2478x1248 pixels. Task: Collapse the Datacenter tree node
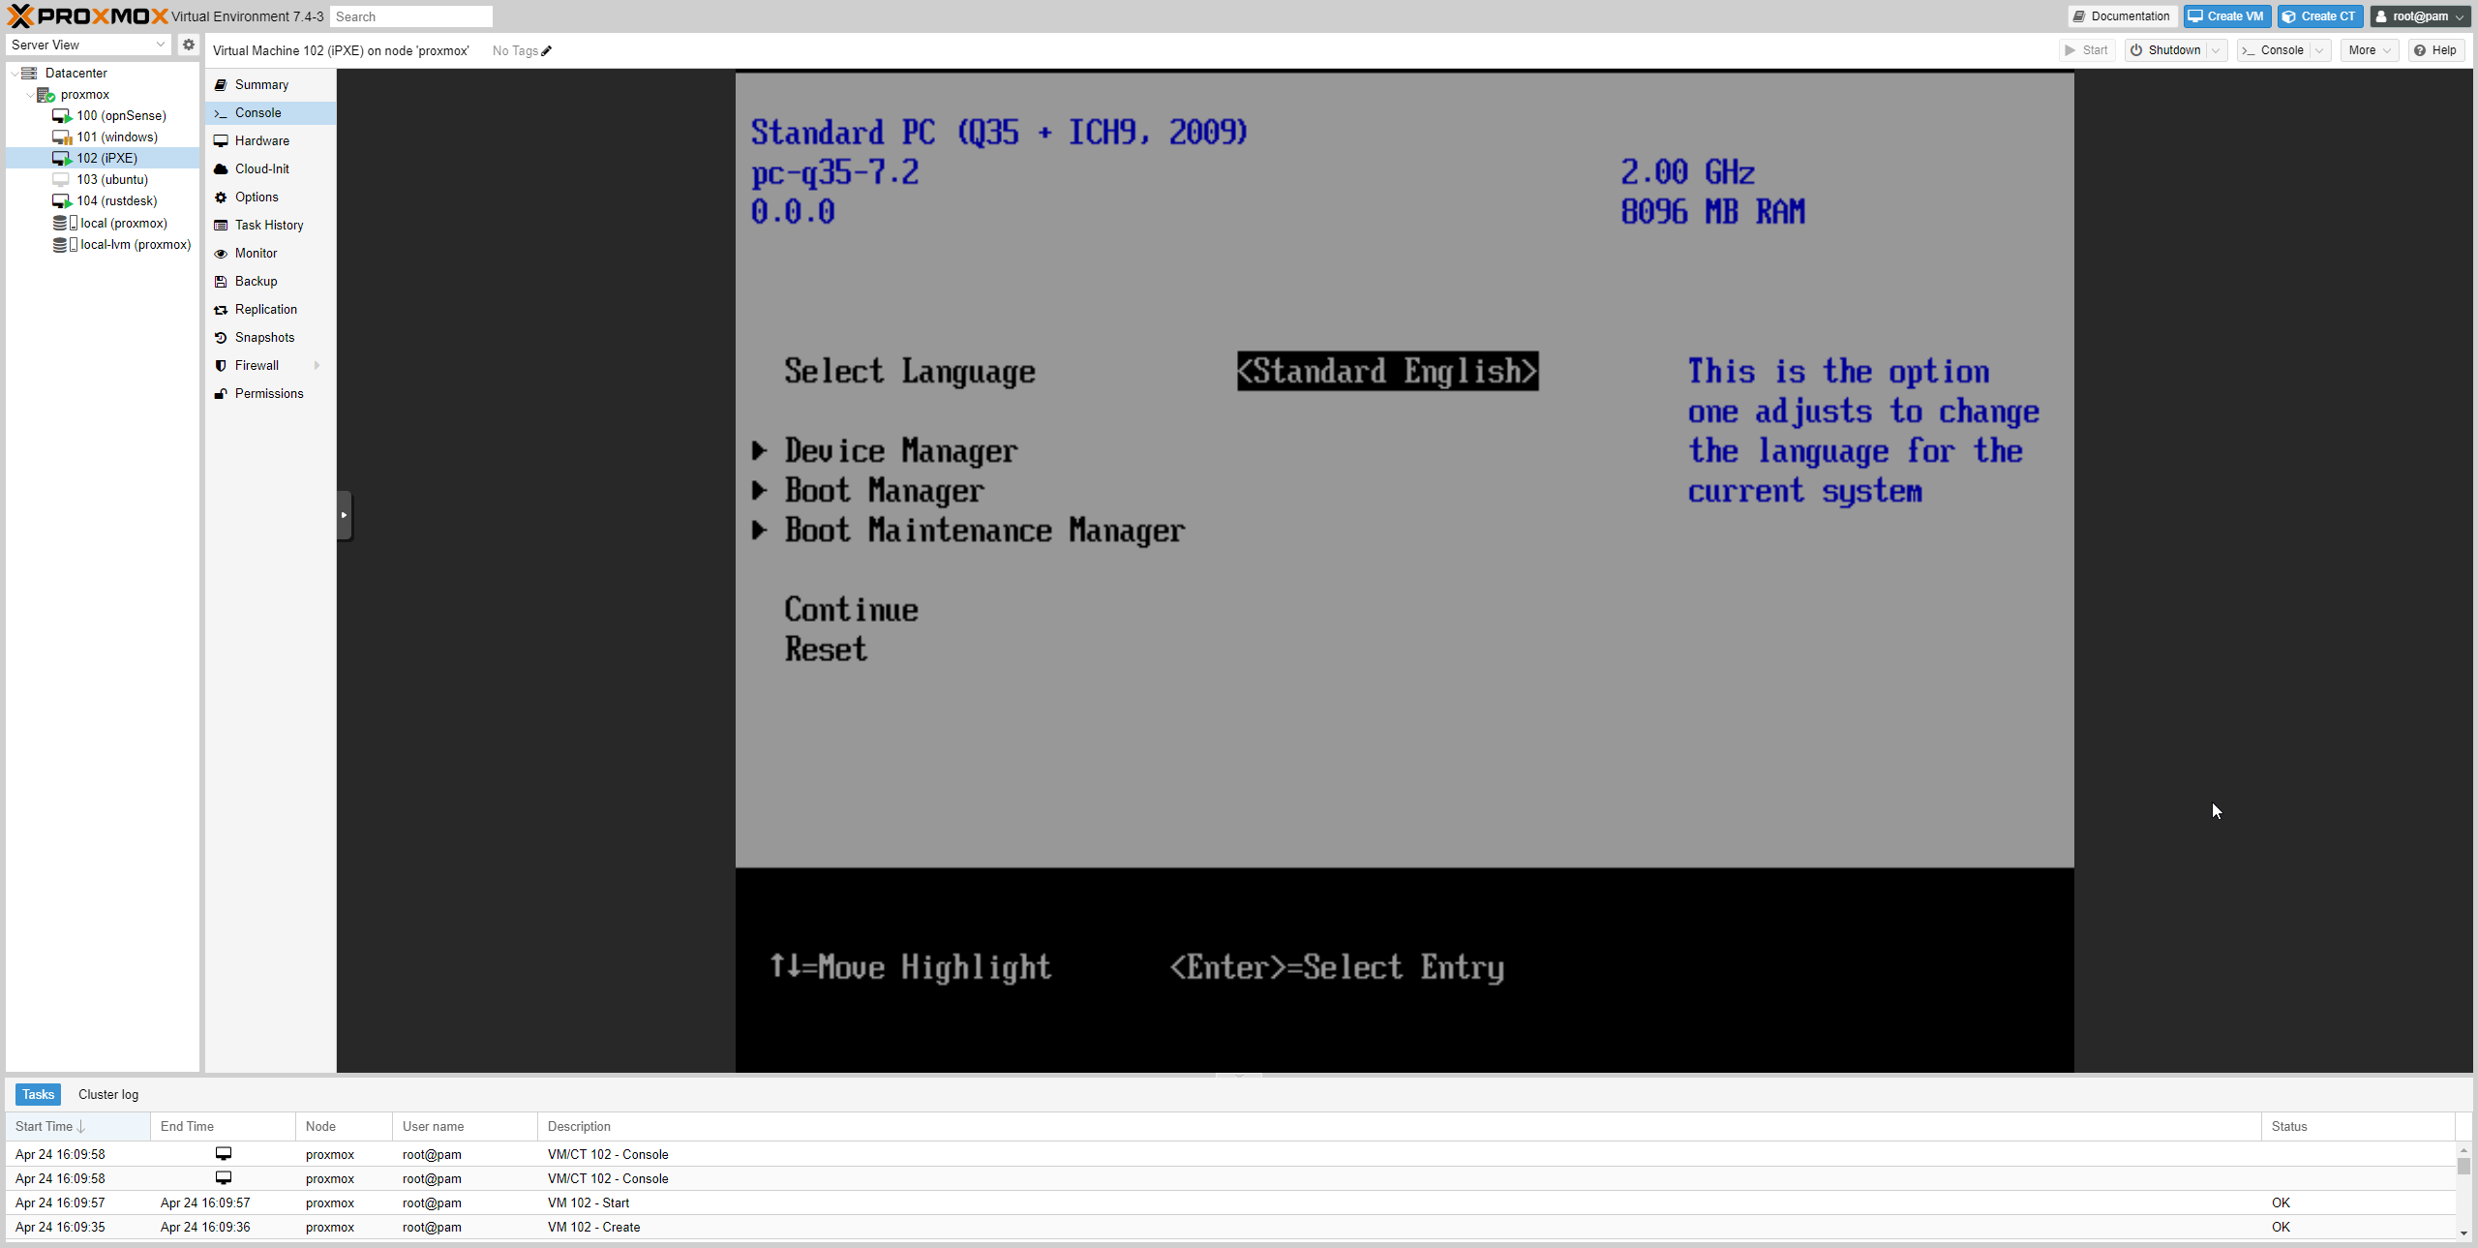click(x=15, y=74)
